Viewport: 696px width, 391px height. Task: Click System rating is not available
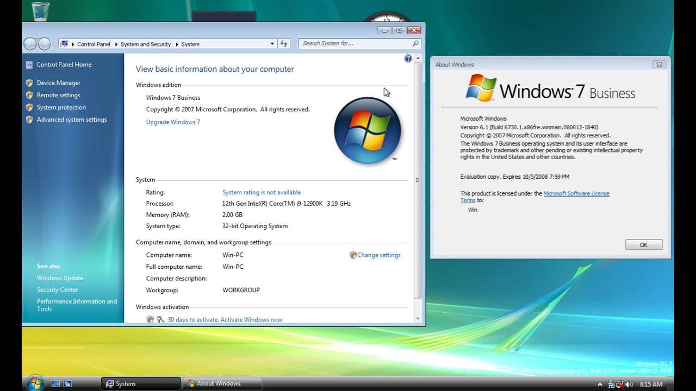point(262,192)
